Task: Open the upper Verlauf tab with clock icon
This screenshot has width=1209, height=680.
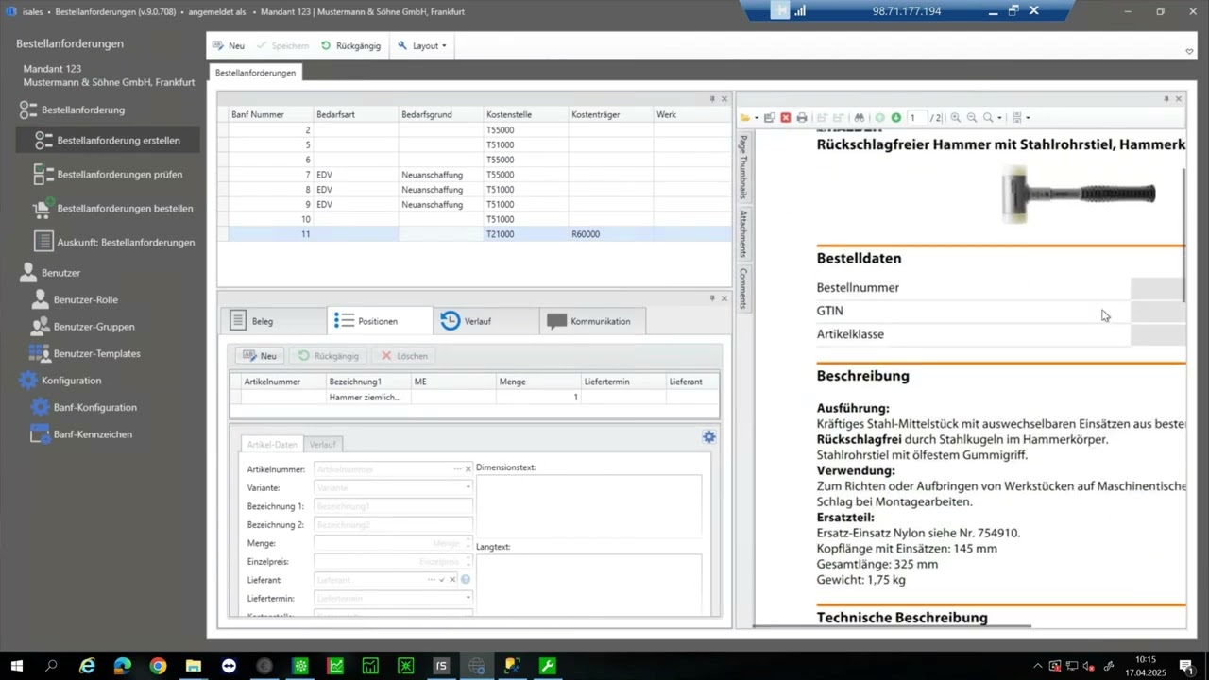Action: click(x=485, y=321)
